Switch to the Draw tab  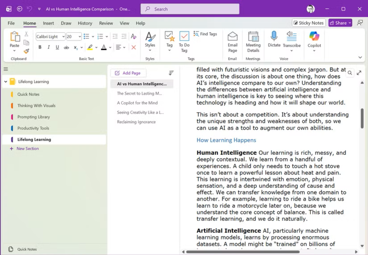pos(66,23)
